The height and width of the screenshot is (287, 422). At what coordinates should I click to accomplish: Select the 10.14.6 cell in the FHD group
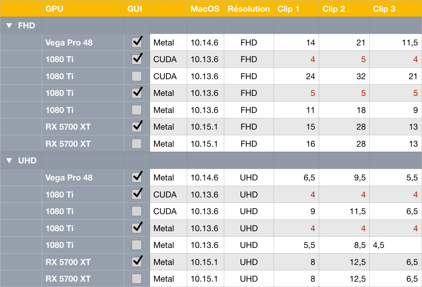pos(204,42)
